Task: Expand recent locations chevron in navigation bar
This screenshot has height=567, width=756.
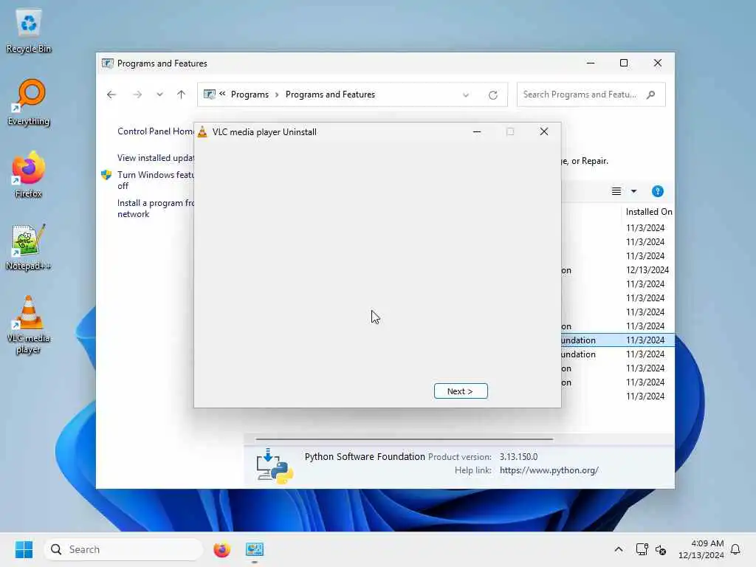Action: click(x=159, y=94)
